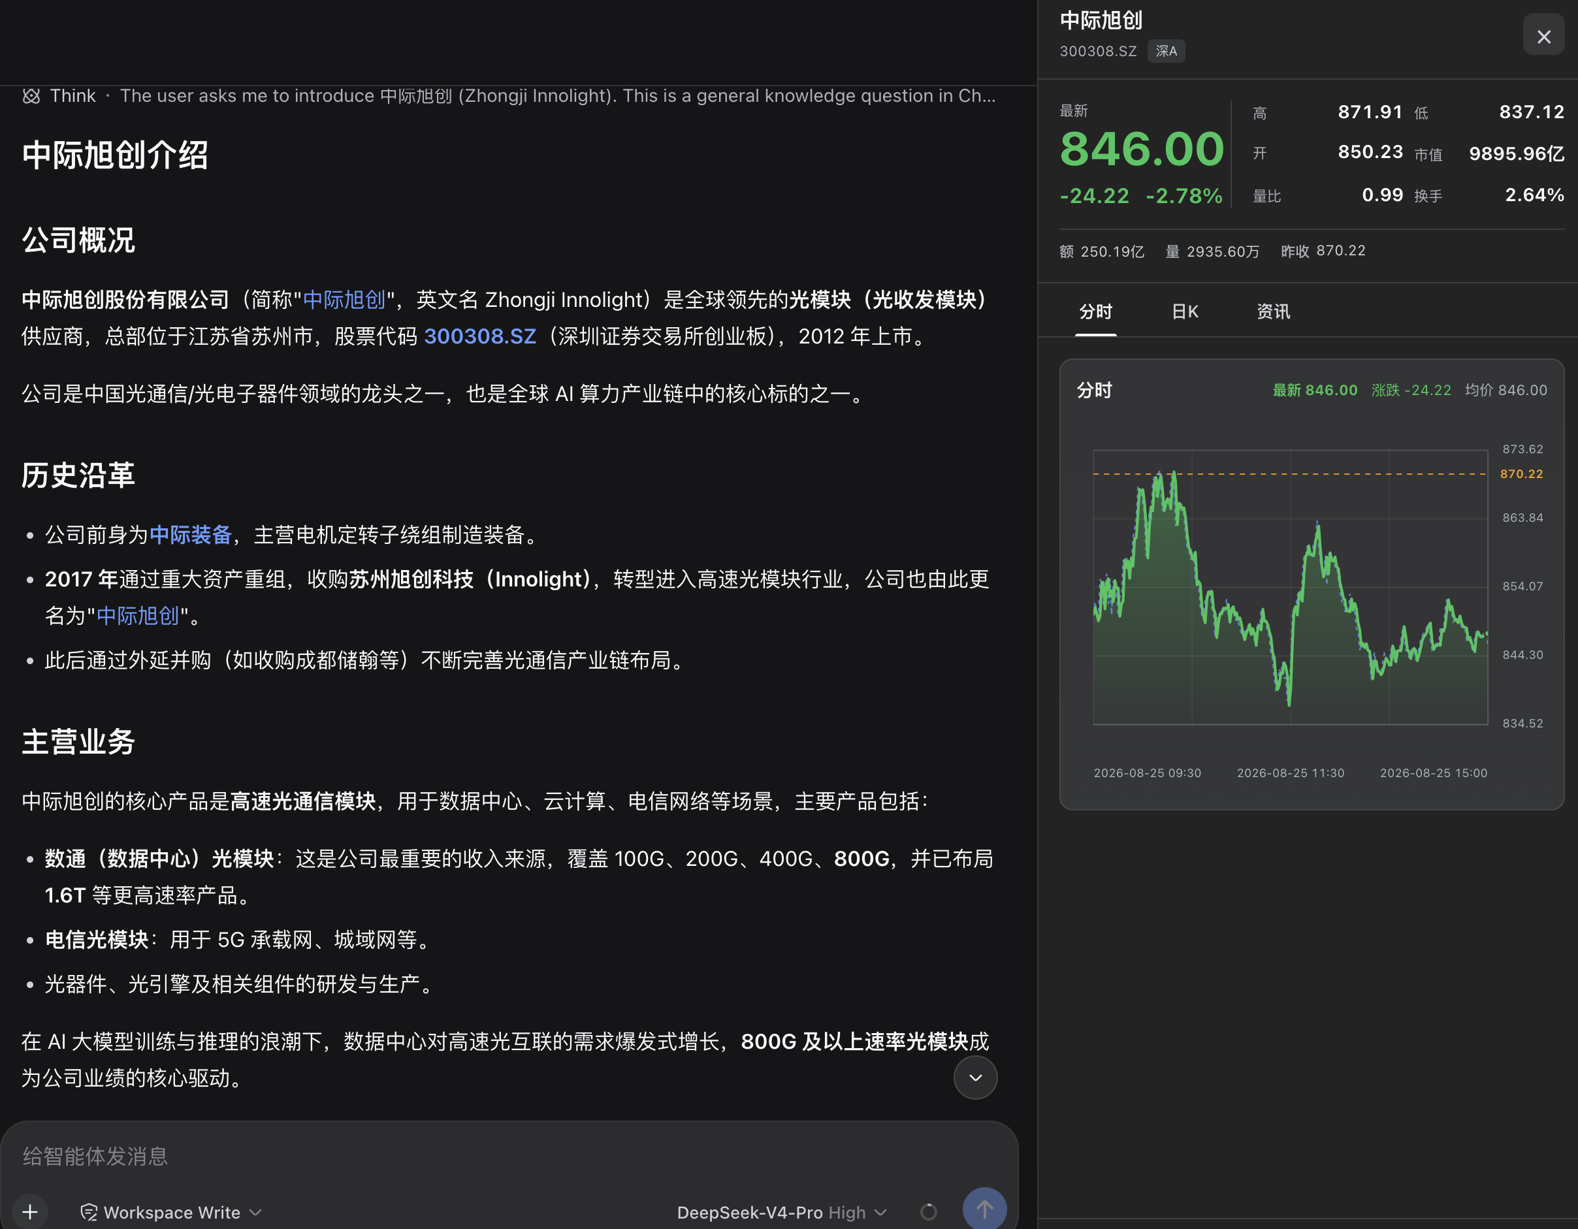Image resolution: width=1578 pixels, height=1229 pixels.
Task: Switch to the 分时 tab
Action: coord(1095,311)
